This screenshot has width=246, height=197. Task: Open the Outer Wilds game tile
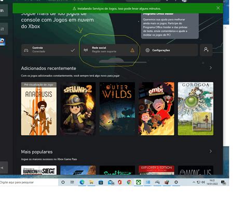(x=117, y=109)
